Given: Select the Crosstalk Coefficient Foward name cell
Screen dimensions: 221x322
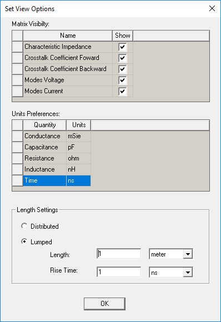Looking at the screenshot, I should (x=68, y=58).
